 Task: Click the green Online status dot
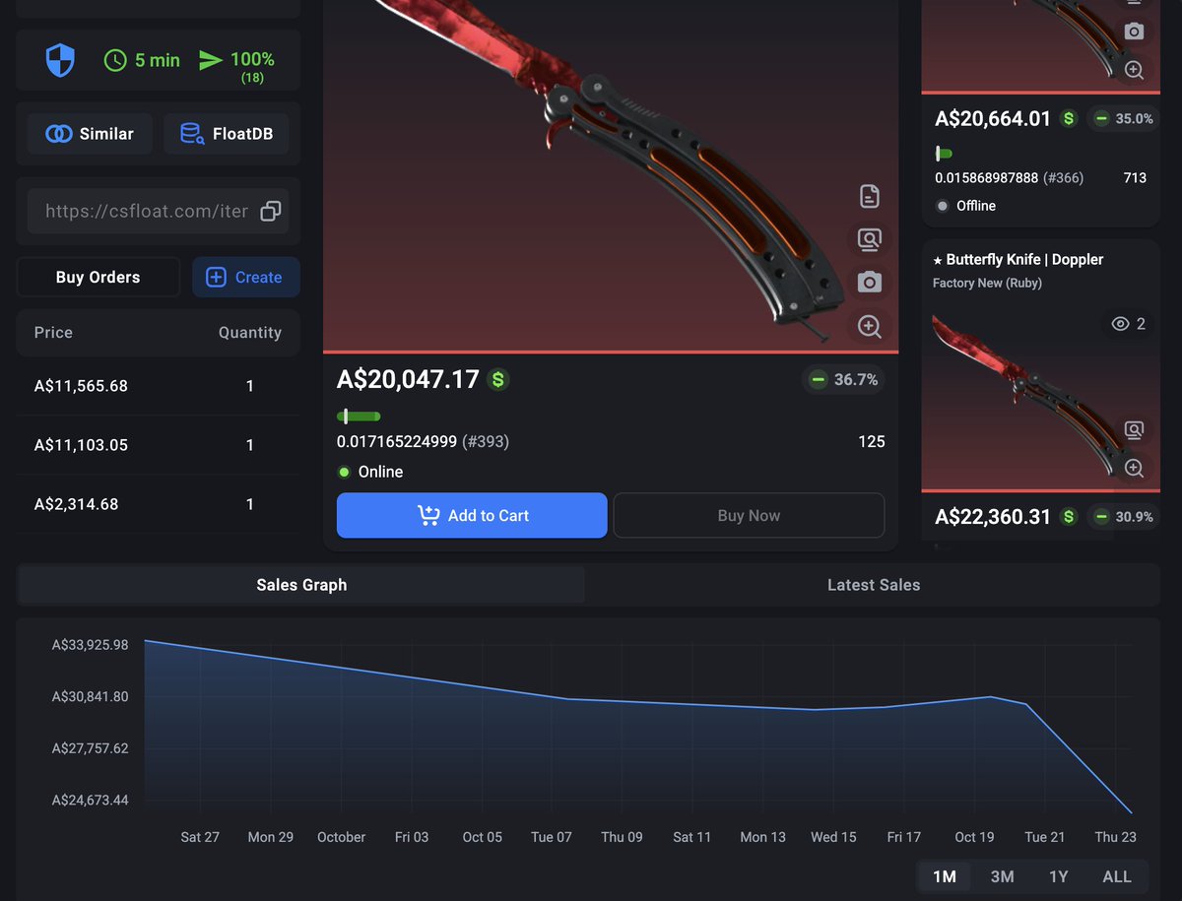point(344,472)
